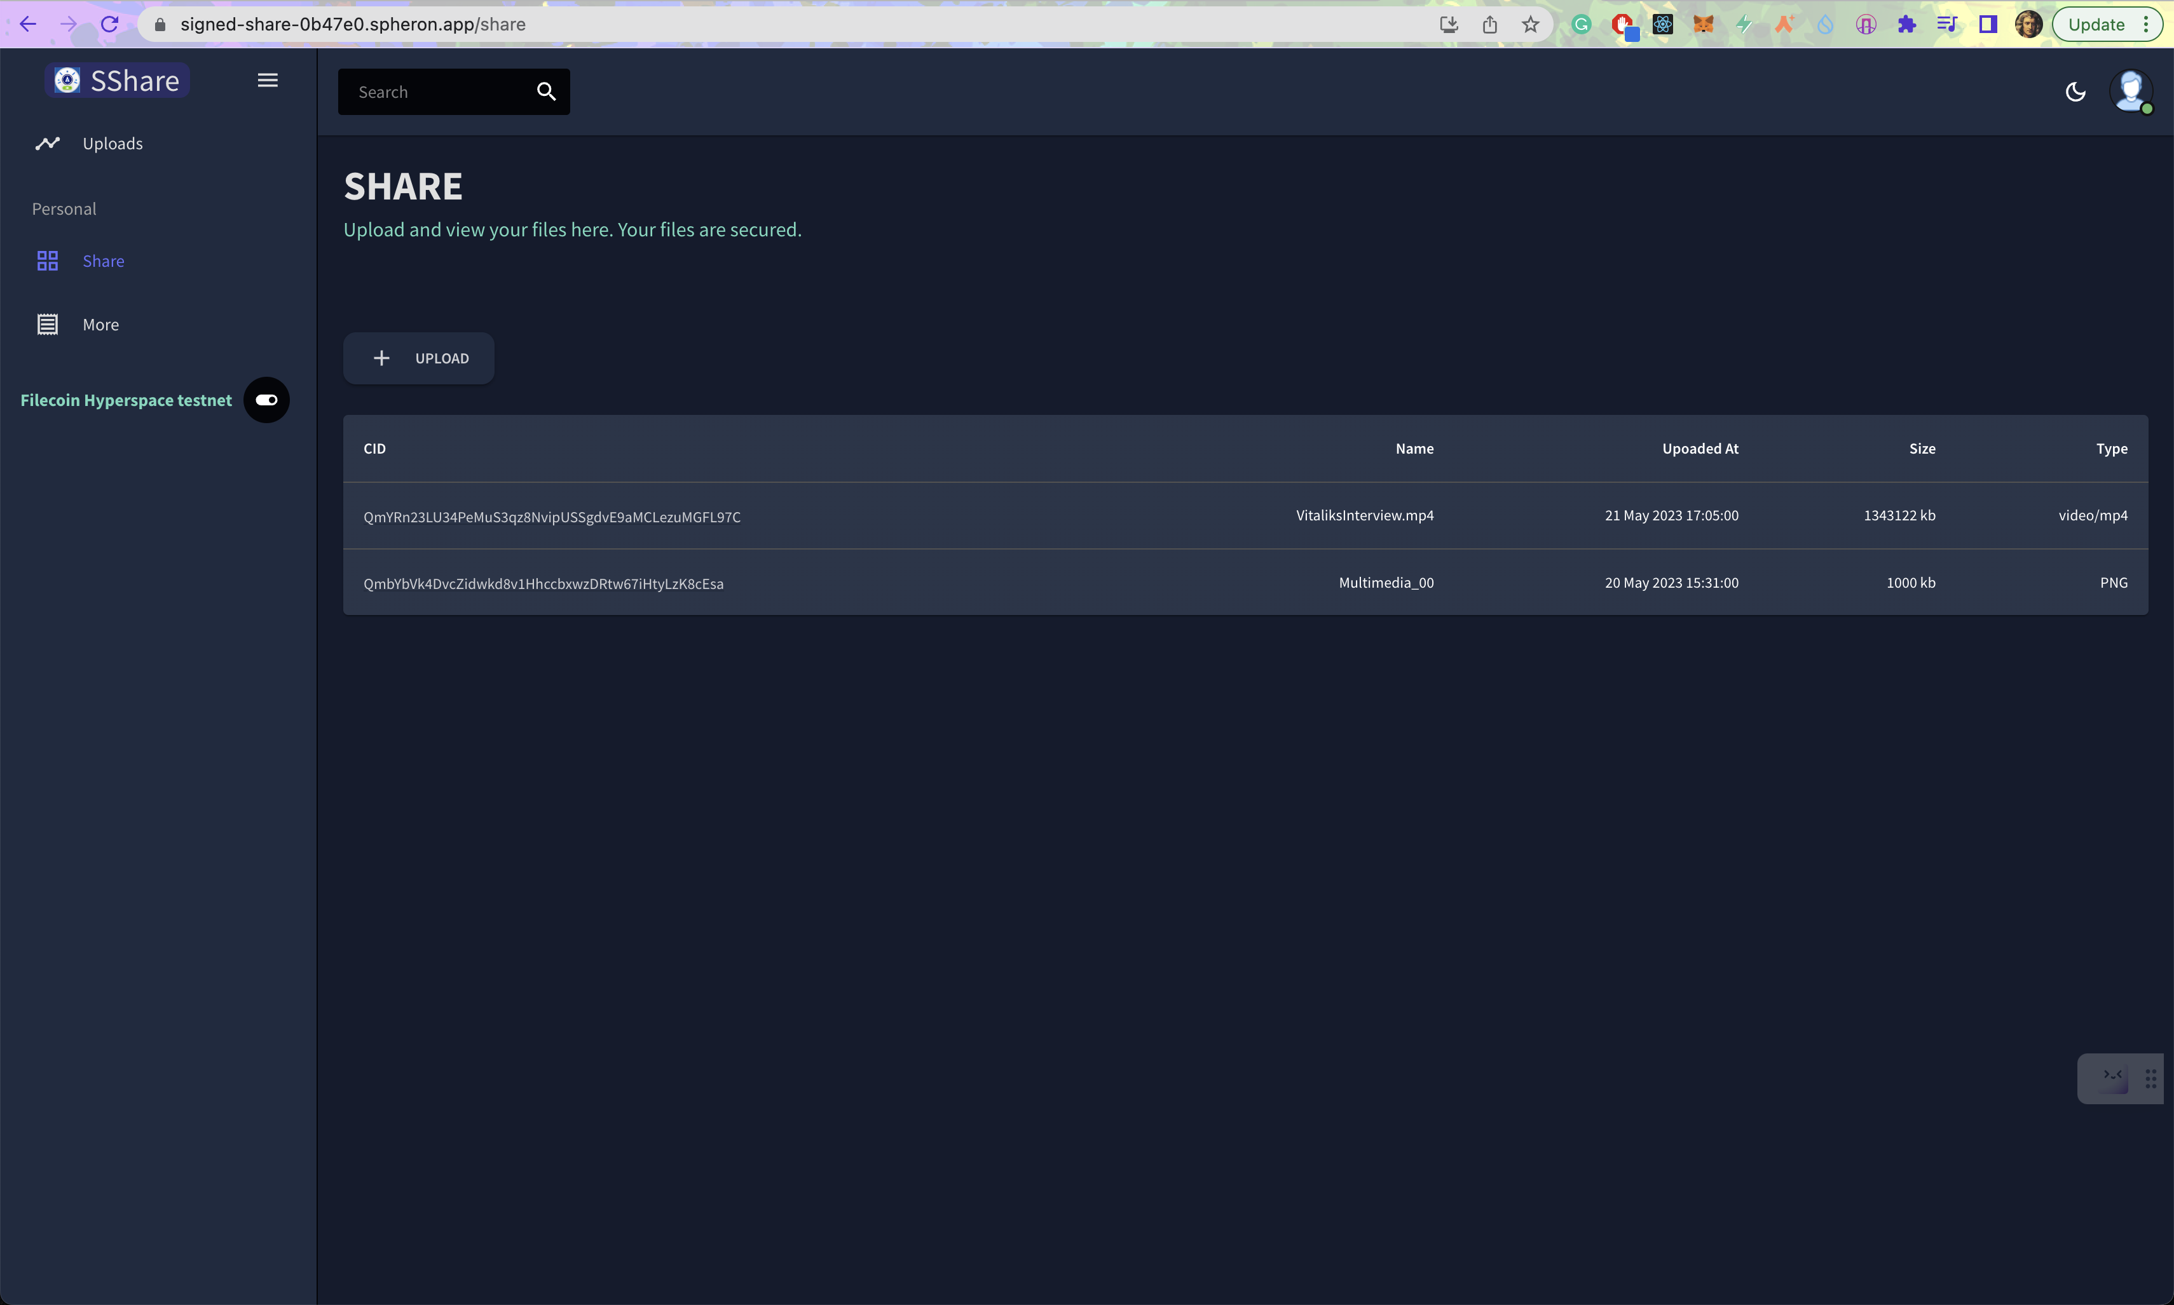
Task: Click the Multimedia_00 file name
Action: [x=1386, y=583]
